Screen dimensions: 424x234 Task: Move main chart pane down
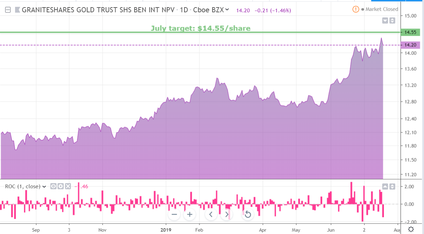pos(385,20)
